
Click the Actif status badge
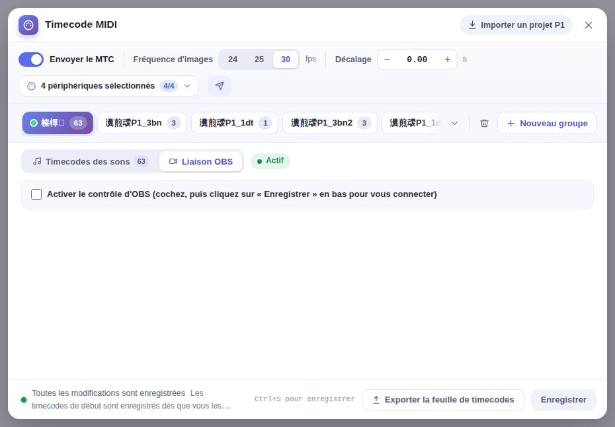(x=270, y=161)
